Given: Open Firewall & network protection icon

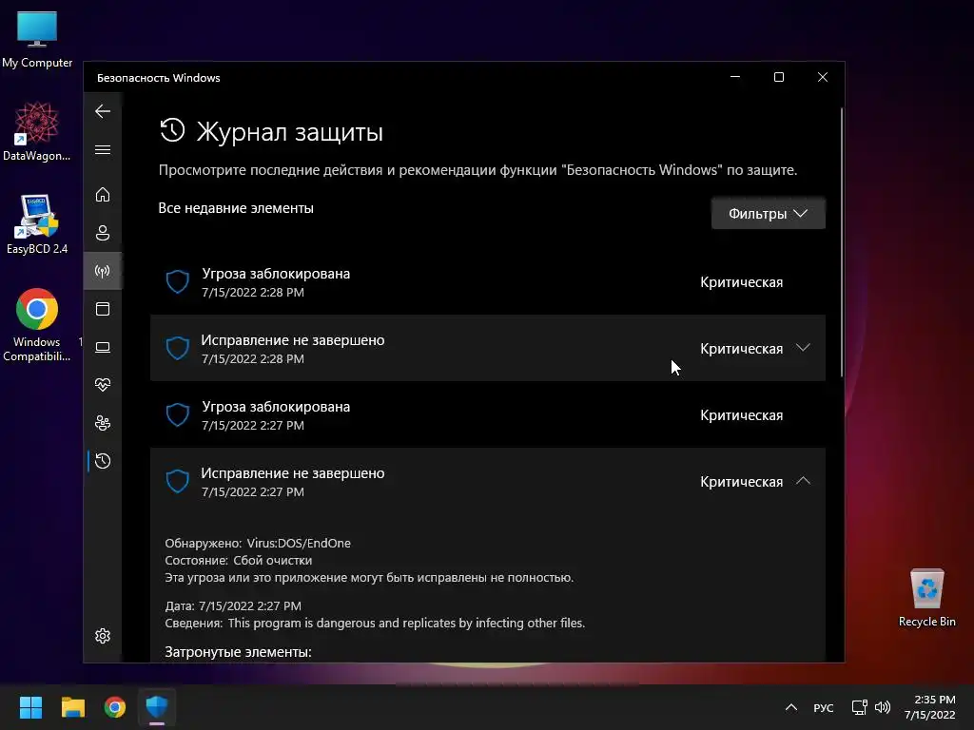Looking at the screenshot, I should [103, 271].
